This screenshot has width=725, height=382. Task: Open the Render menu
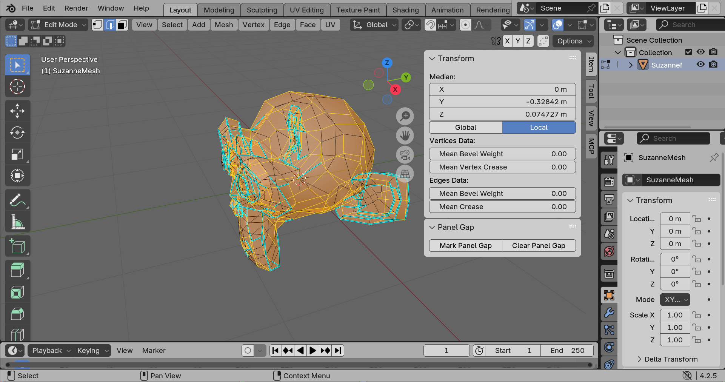pos(76,8)
